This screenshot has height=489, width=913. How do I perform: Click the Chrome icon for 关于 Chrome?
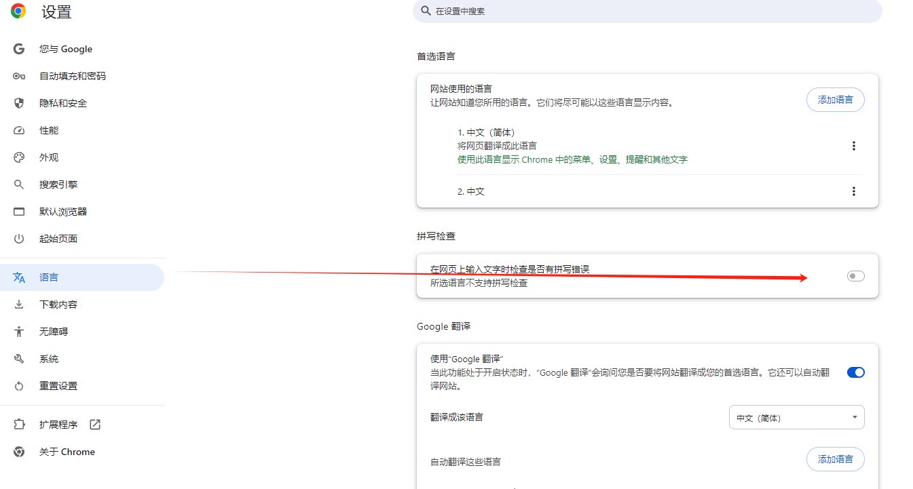(19, 452)
